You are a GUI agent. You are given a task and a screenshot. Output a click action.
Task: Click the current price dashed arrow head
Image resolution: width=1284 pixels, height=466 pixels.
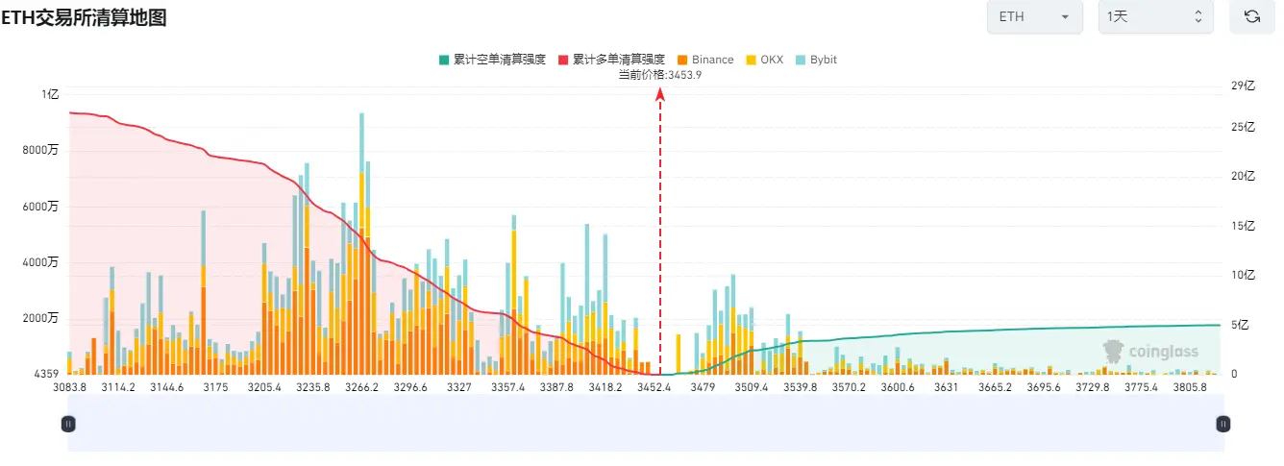point(660,93)
